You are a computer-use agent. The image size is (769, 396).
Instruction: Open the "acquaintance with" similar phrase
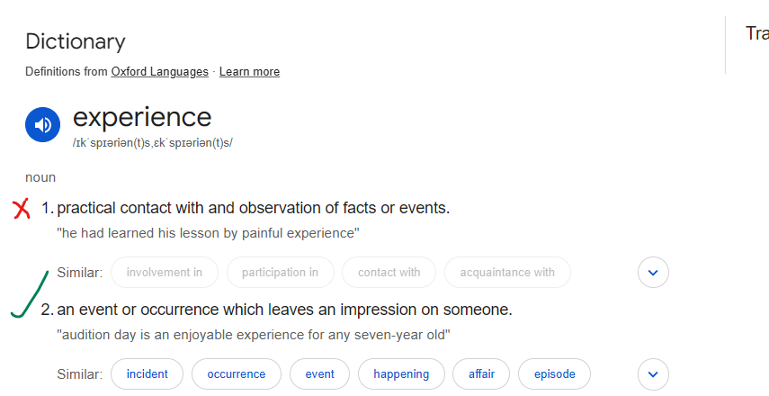pos(507,272)
